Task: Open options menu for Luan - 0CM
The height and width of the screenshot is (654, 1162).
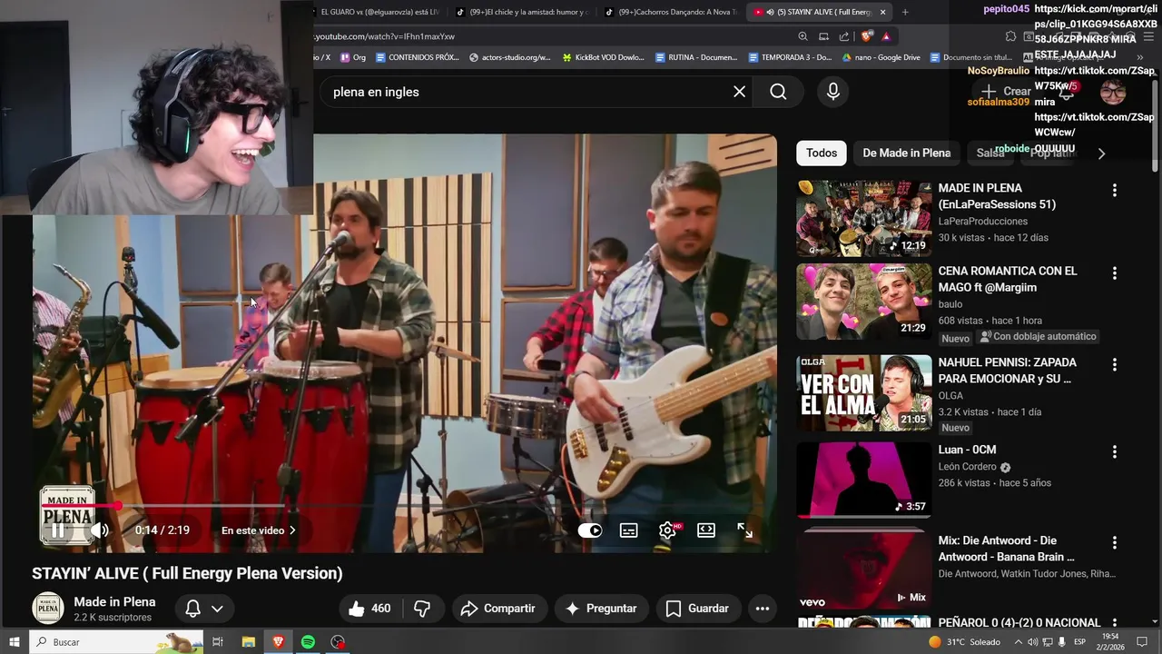Action: [1115, 451]
